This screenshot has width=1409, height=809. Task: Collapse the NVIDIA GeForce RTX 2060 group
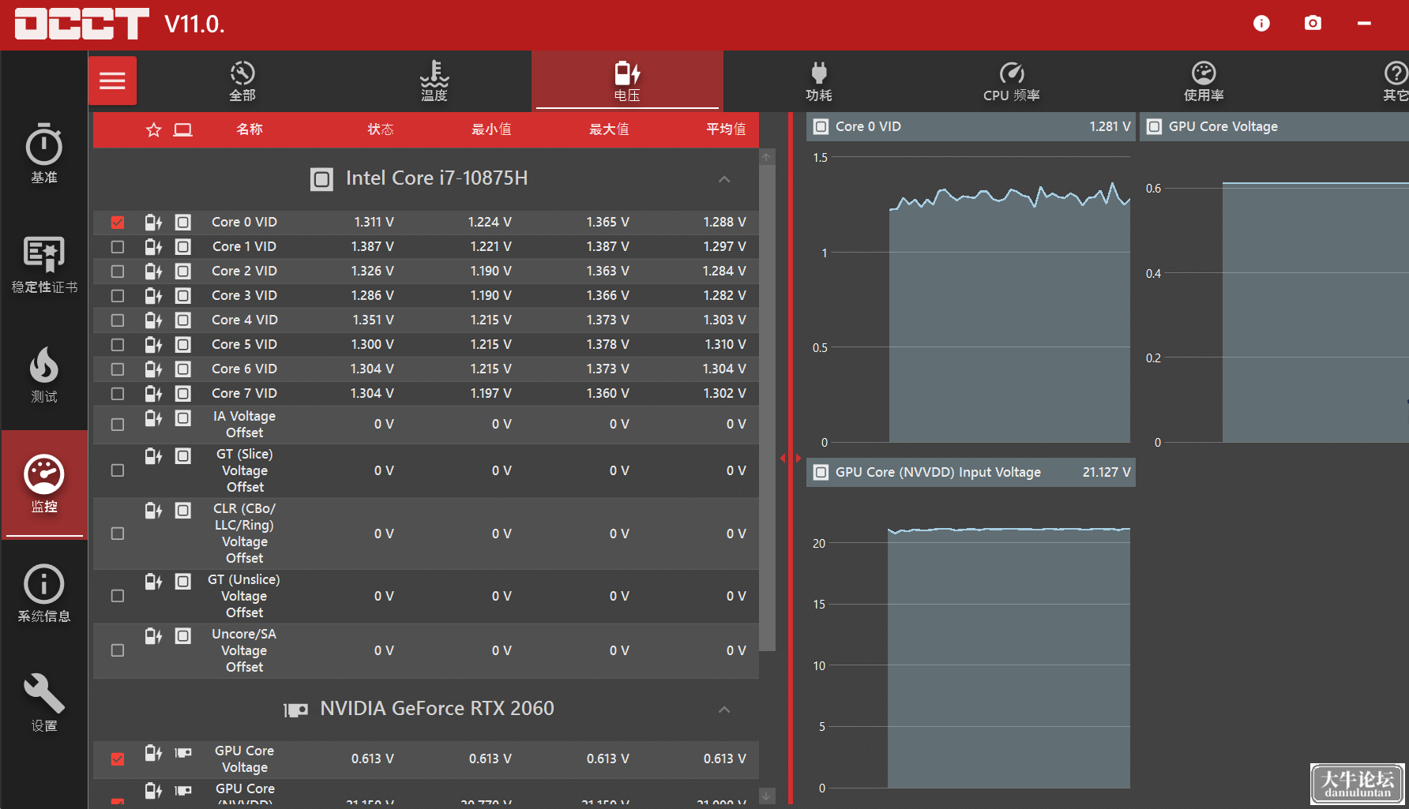tap(724, 710)
